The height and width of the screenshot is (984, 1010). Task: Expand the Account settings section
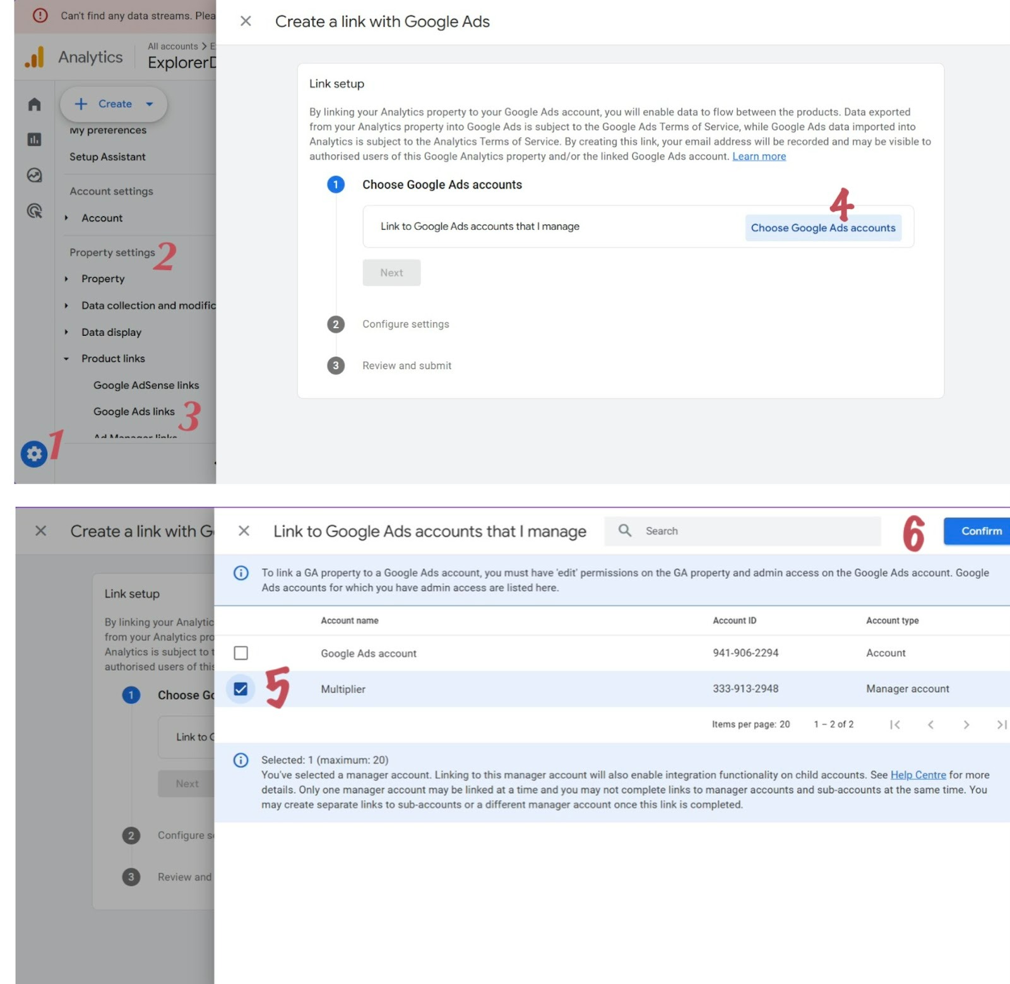(66, 218)
